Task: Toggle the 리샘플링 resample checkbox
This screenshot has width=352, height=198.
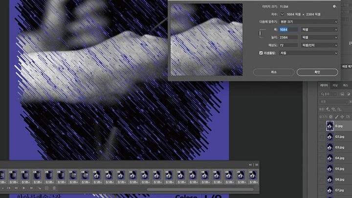Action: pos(261,53)
